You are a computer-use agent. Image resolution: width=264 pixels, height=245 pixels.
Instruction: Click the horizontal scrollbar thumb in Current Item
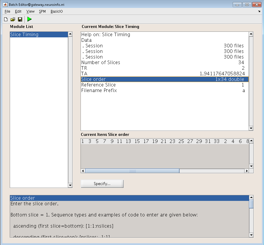132,171
